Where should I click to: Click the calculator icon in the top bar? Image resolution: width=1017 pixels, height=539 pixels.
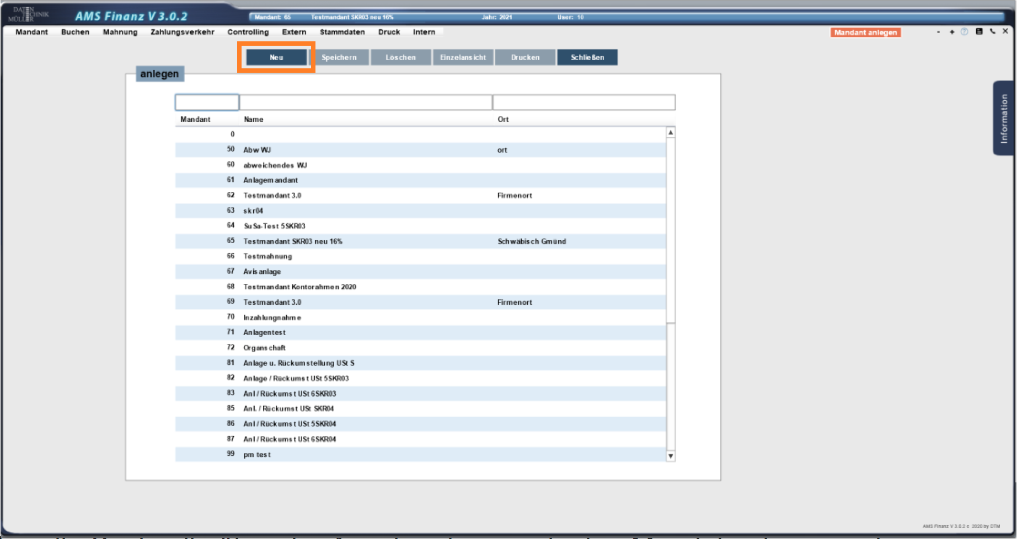tap(979, 32)
